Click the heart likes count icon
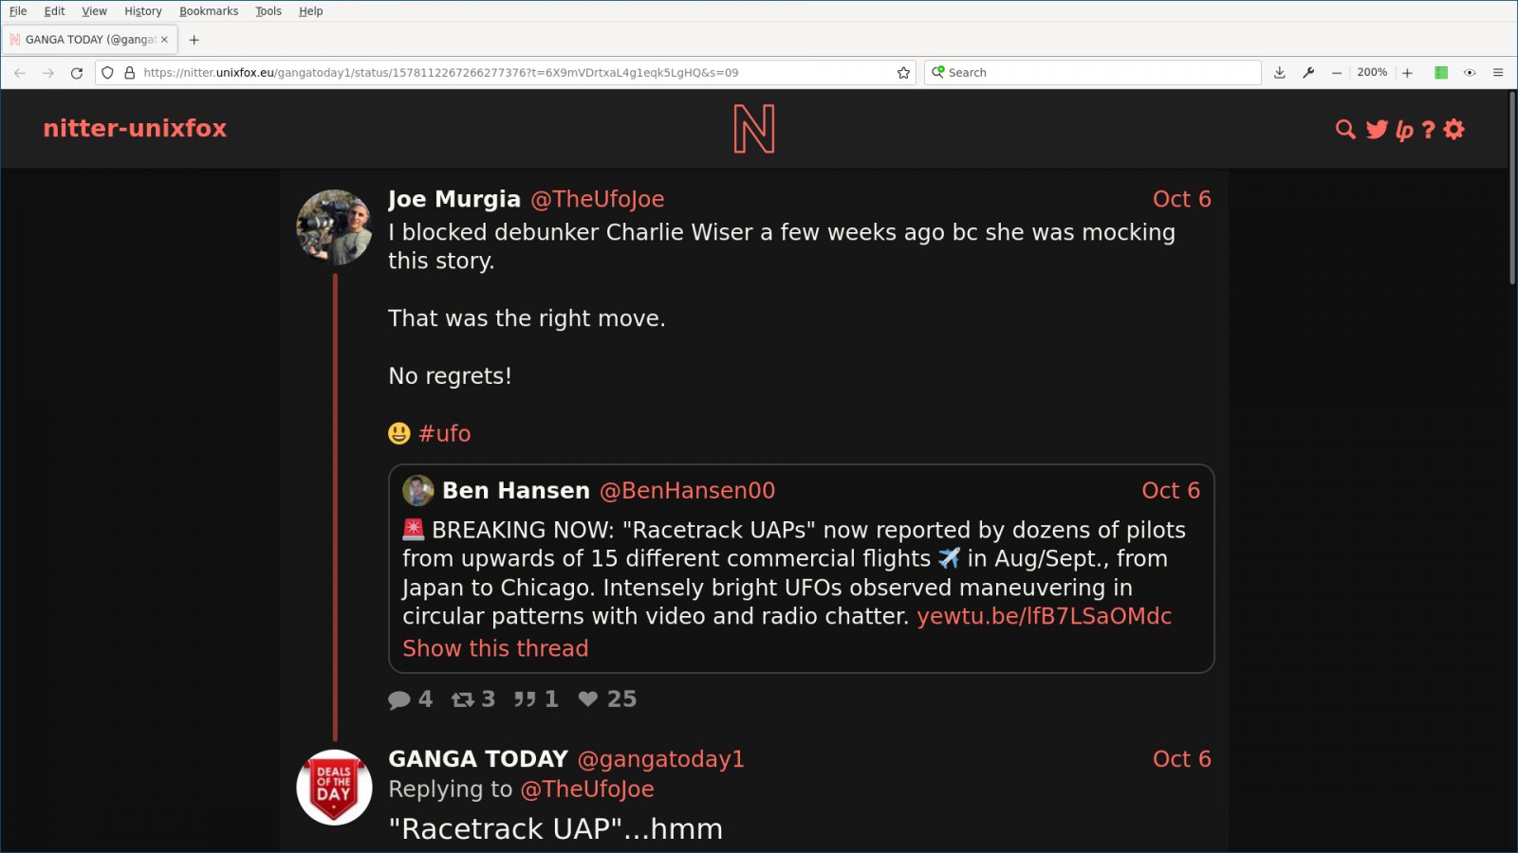 point(588,699)
